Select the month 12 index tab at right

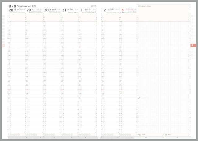(192, 16)
